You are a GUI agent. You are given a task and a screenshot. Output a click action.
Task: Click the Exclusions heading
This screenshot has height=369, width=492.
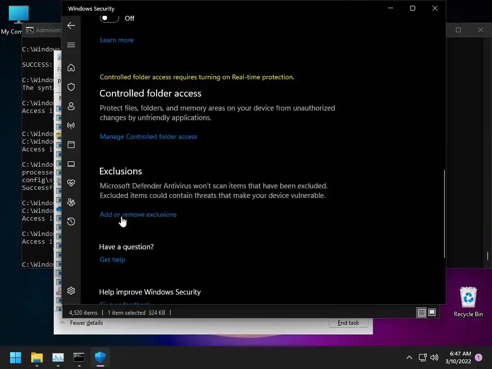[121, 171]
